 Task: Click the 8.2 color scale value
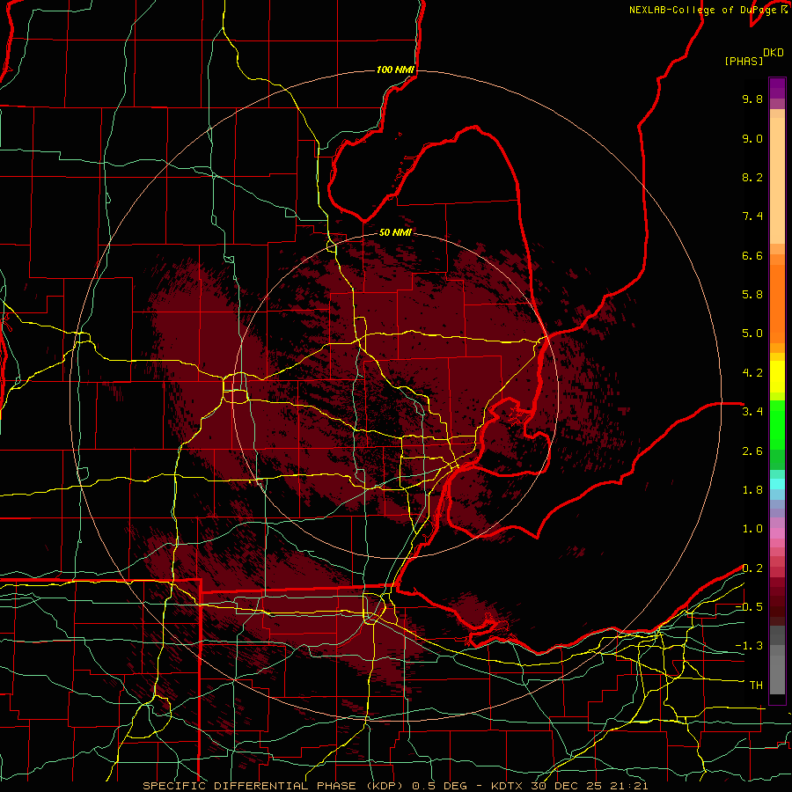pyautogui.click(x=752, y=177)
